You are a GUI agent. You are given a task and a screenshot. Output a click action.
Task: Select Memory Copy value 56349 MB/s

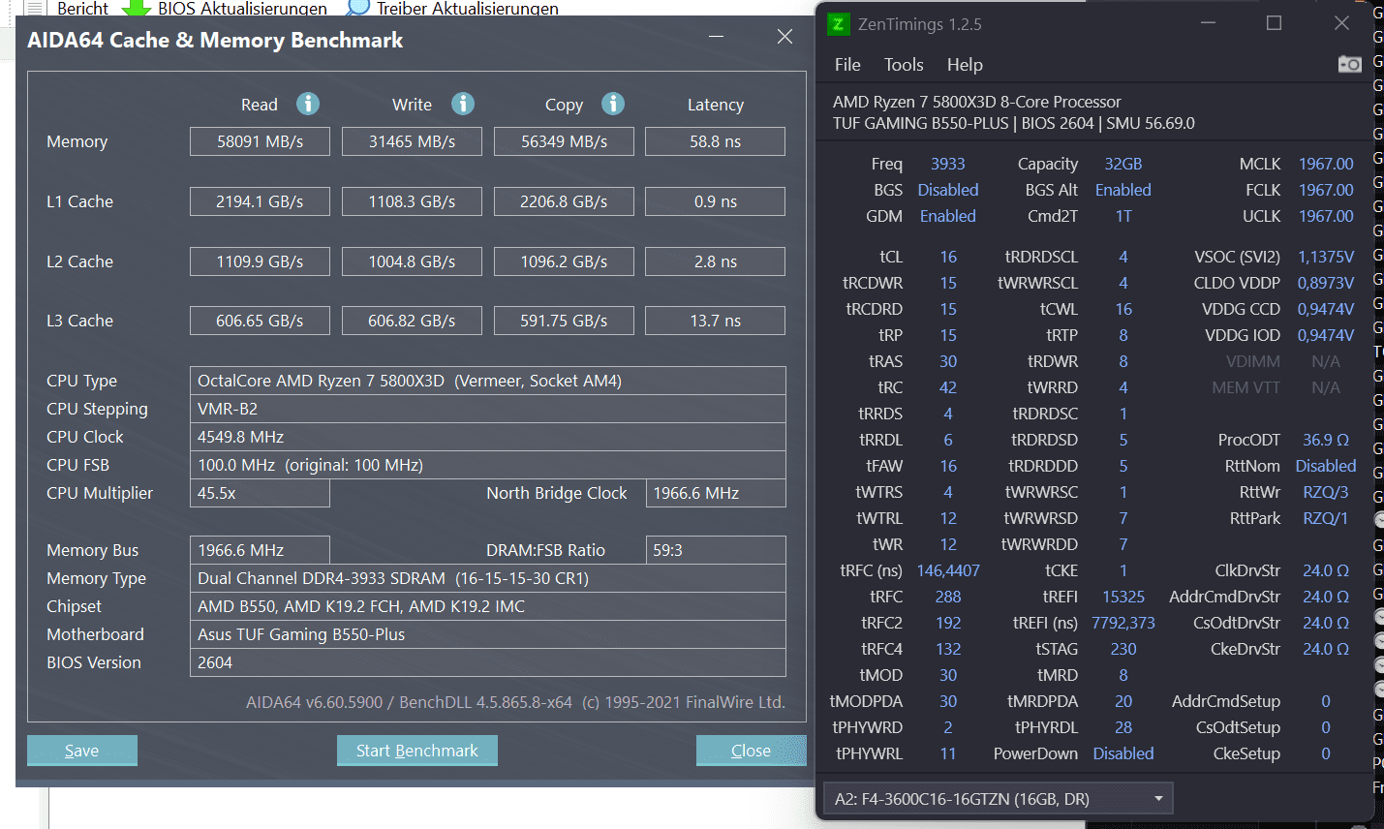[564, 141]
